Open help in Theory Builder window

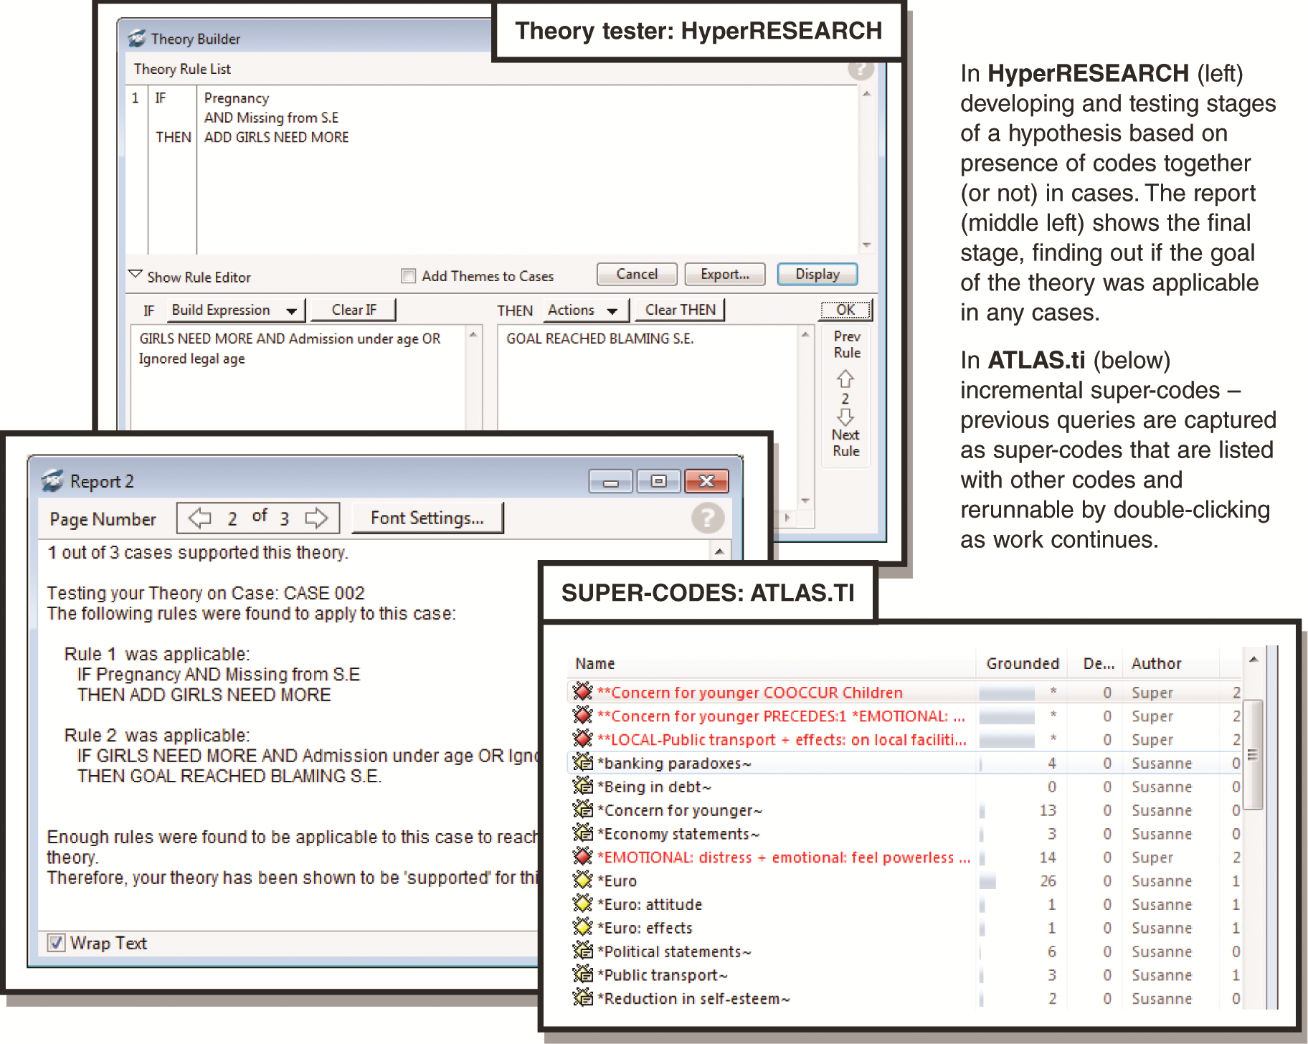tap(861, 69)
